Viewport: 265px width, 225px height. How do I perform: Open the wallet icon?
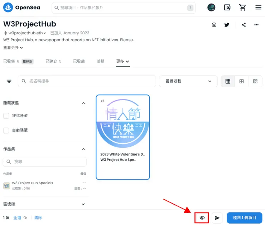227,8
